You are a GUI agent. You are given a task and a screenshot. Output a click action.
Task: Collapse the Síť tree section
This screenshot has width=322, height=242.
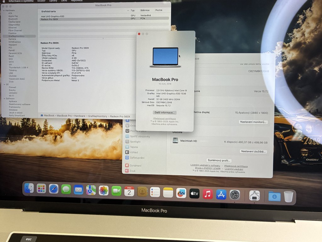tap(4, 84)
